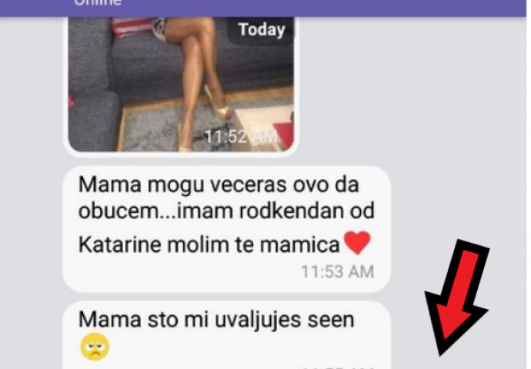Click the word "Katarine" in the message
The image size is (531, 369).
pyautogui.click(x=119, y=245)
